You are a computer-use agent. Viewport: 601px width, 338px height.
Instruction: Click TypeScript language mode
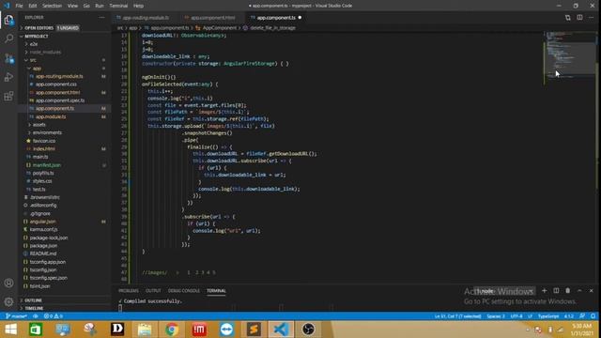coord(548,316)
